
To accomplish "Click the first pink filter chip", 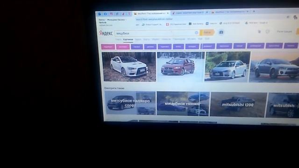I will click(108, 47).
